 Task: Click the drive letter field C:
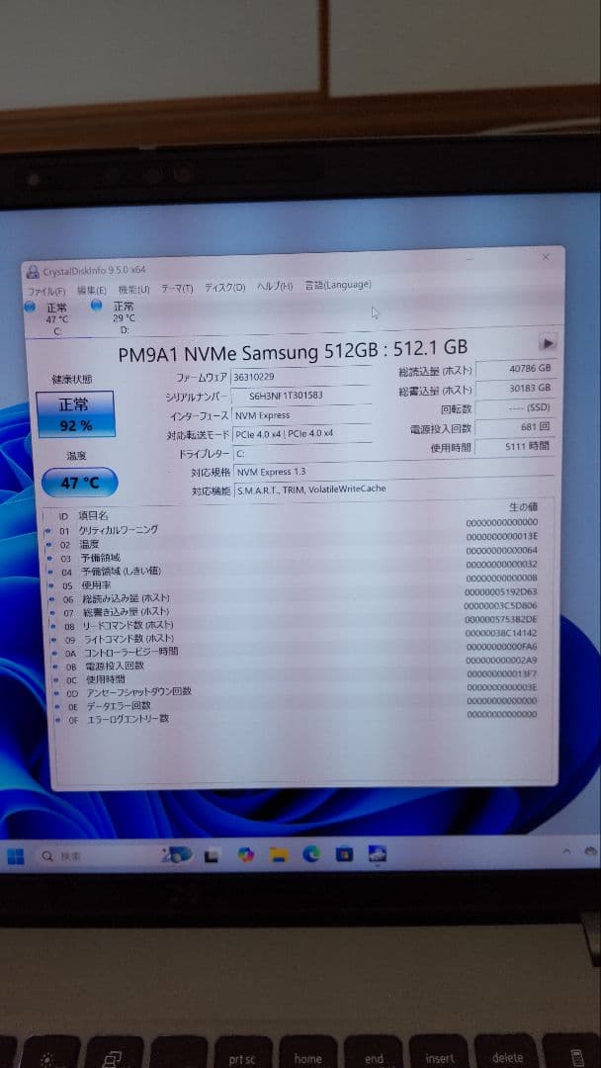coord(301,453)
